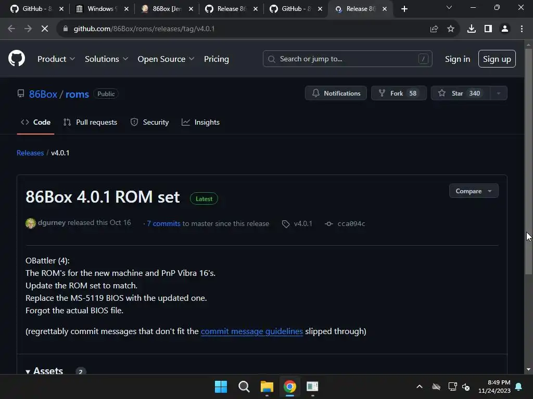
Task: Open dgurney's avatar
Action: click(x=31, y=223)
